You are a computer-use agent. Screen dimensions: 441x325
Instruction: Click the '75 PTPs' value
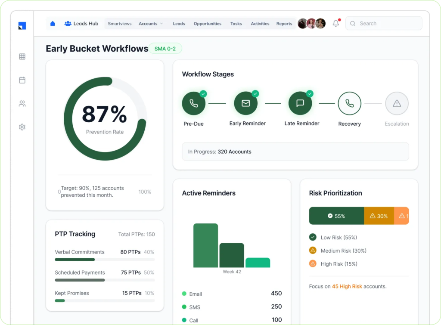[131, 272]
